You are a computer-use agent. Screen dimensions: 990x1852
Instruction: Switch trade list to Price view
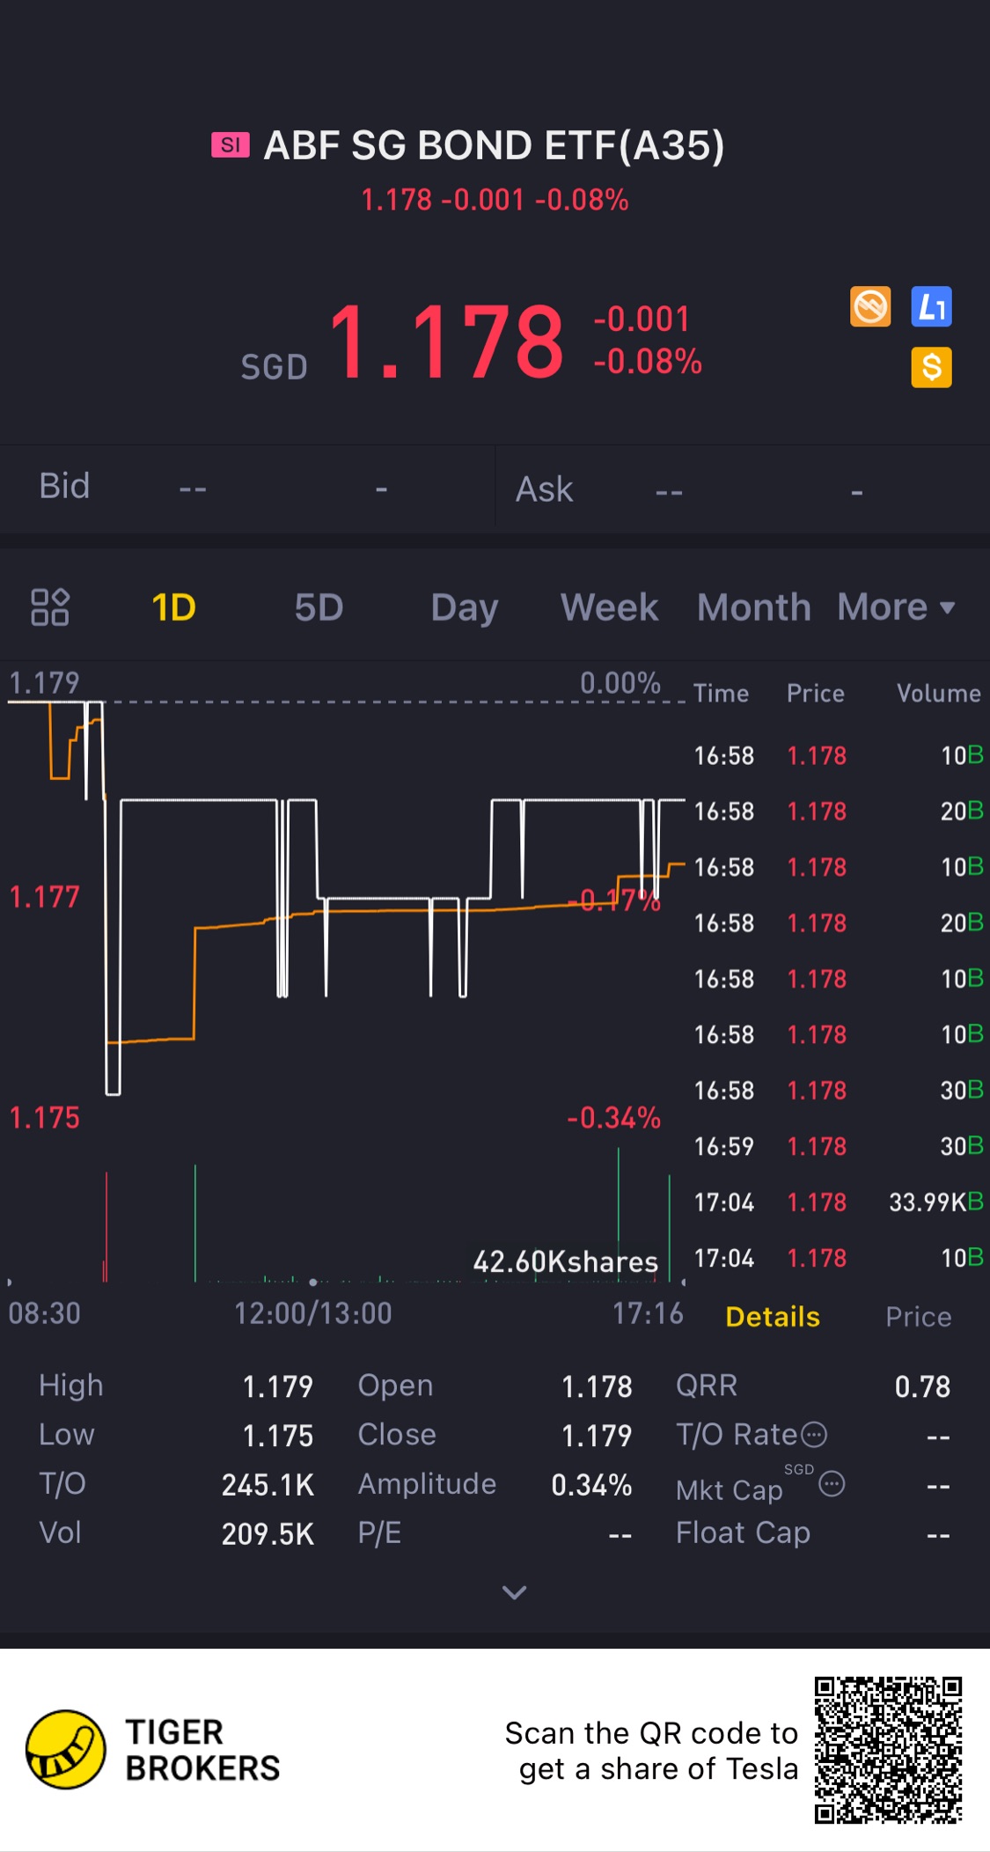(918, 1317)
